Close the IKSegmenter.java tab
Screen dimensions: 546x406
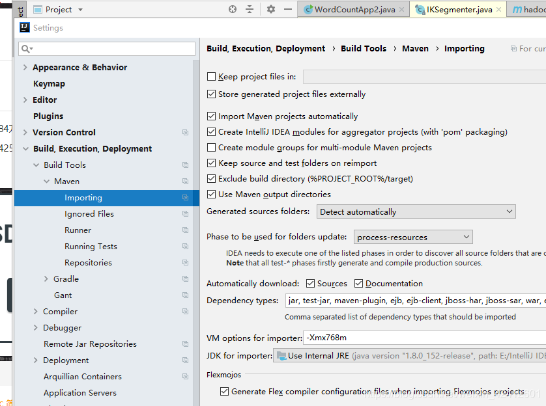pyautogui.click(x=498, y=10)
